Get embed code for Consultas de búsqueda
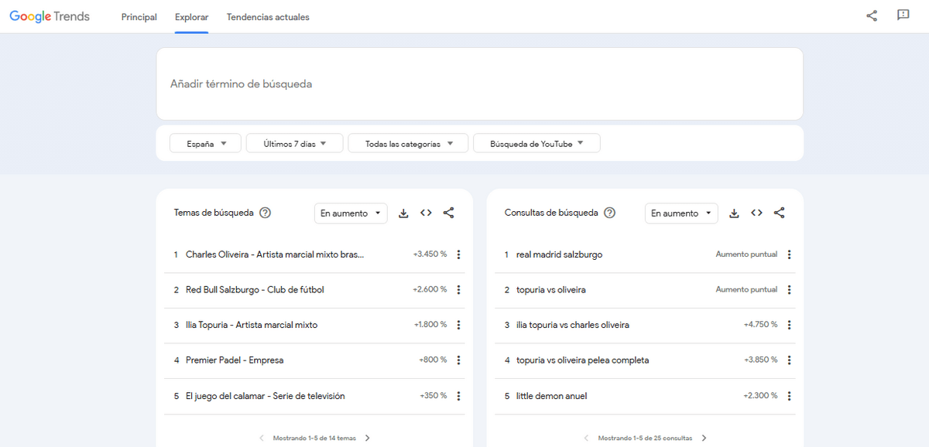The width and height of the screenshot is (929, 447). (756, 213)
